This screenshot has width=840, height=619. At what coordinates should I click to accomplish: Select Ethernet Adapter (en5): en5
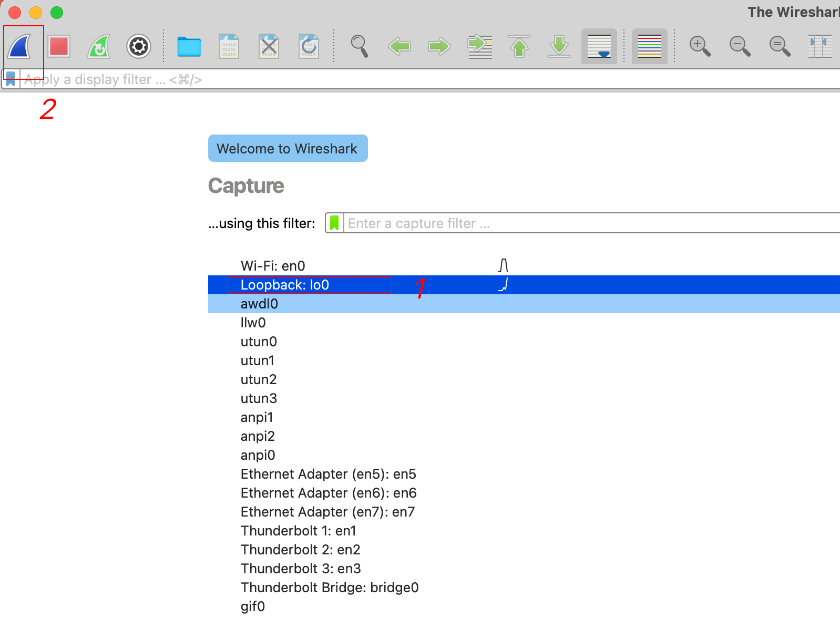coord(524,474)
